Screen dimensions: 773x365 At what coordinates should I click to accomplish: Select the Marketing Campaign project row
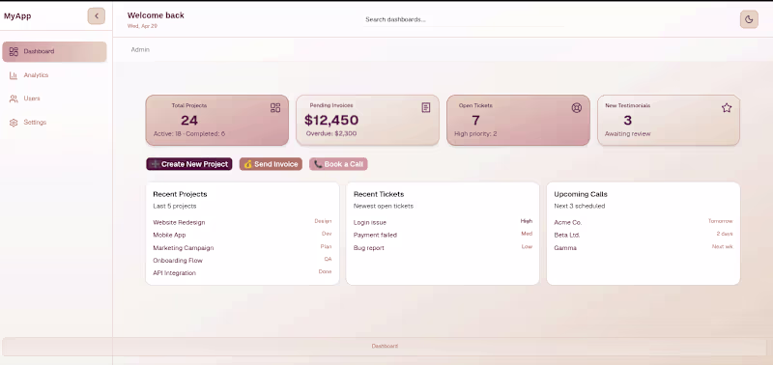pos(243,248)
